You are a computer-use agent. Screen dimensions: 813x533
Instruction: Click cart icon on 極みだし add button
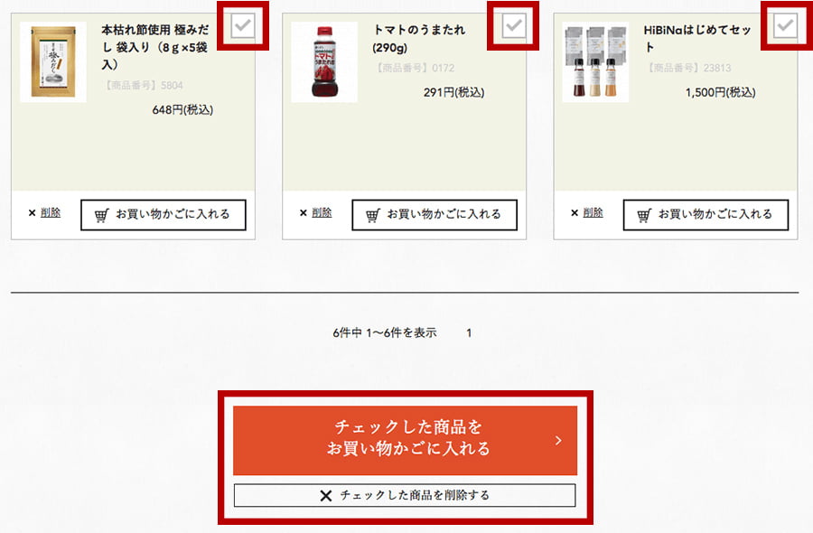(x=101, y=215)
